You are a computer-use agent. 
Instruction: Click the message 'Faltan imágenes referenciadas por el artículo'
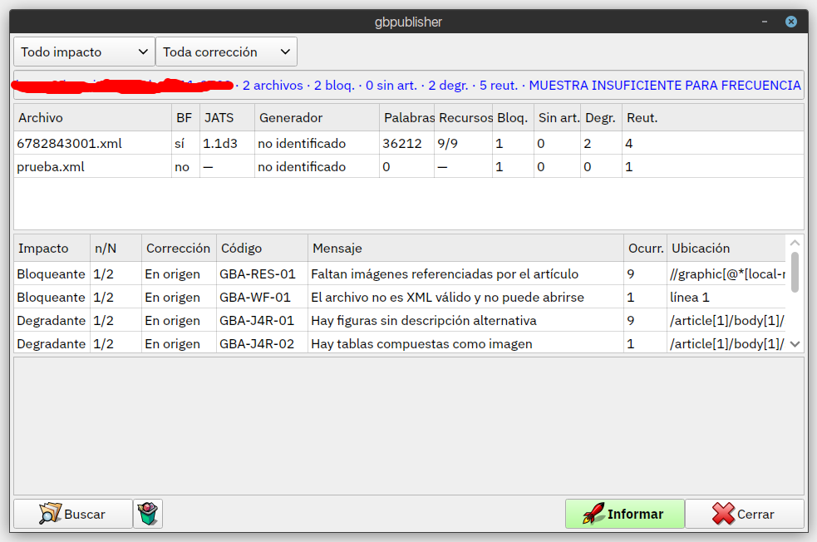[445, 273]
